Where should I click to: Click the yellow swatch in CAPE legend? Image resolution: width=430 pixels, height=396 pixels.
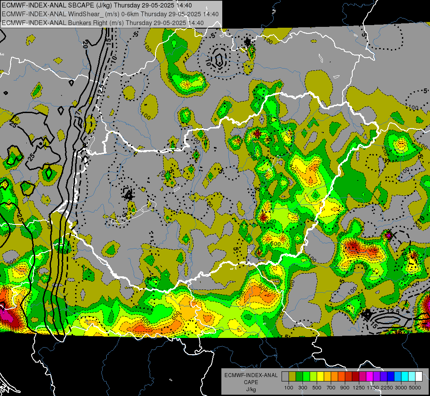[321, 377]
